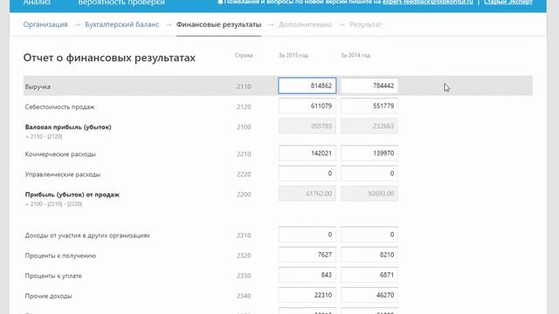Click computed Прибыль от продаж value 92693.00

(x=369, y=194)
